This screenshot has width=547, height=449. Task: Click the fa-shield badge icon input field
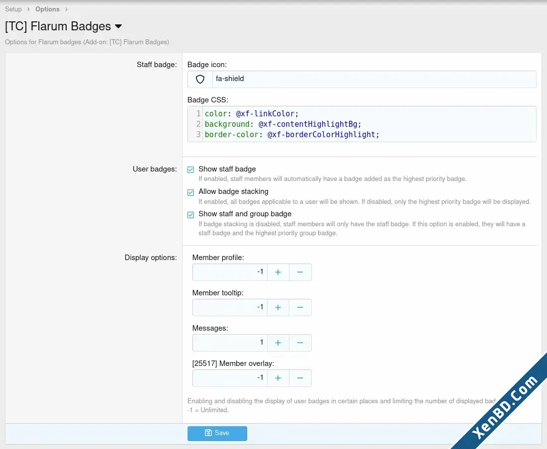(x=374, y=79)
